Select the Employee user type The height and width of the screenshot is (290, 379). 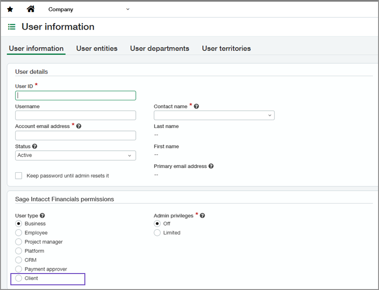(x=19, y=233)
